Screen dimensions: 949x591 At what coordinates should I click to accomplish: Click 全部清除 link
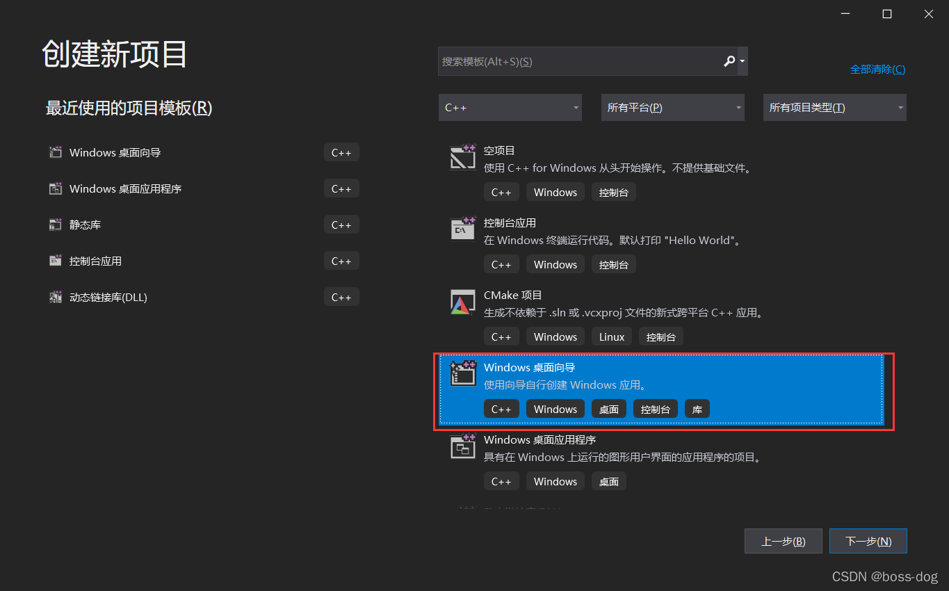tap(877, 69)
